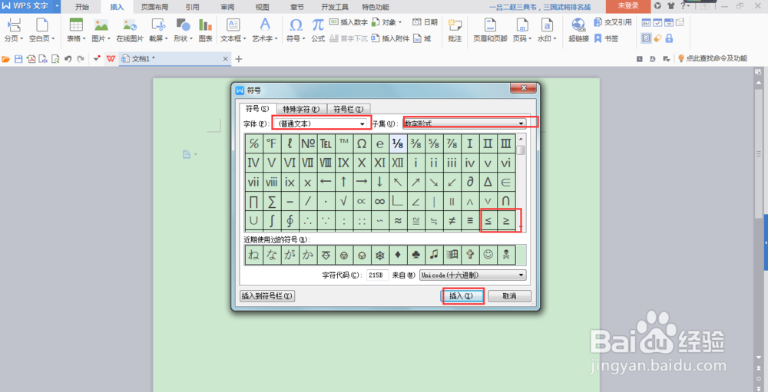Open a new document tab with plus
Image resolution: width=768 pixels, height=392 pixels.
239,59
